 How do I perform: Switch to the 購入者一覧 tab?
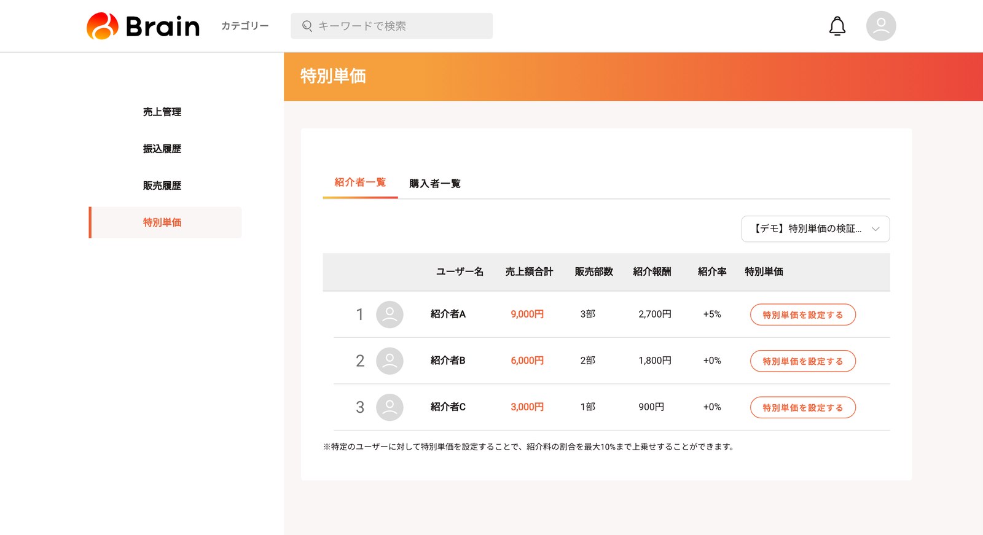click(435, 184)
